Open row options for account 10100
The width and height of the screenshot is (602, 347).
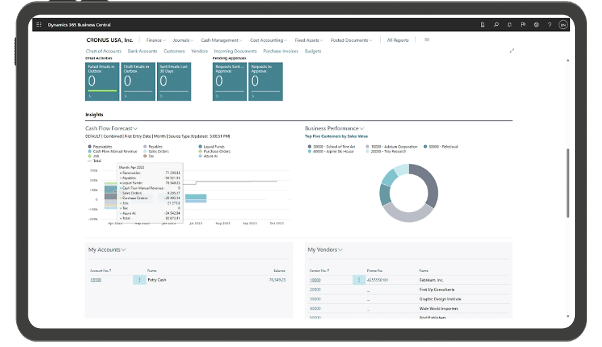click(139, 280)
